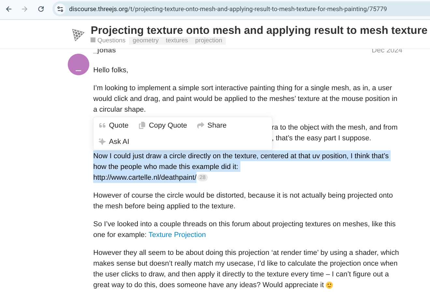
Task: Click the address bar URL
Action: 228,9
